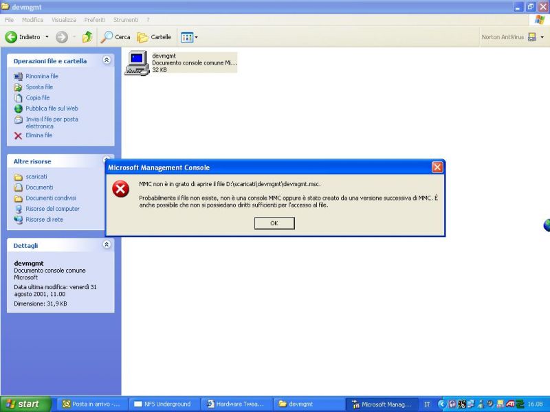Open Norton AntiVirus dropdown arrow
550x412 pixels.
point(542,37)
